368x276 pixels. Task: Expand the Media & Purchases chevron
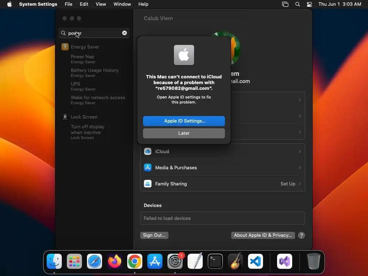pos(300,167)
